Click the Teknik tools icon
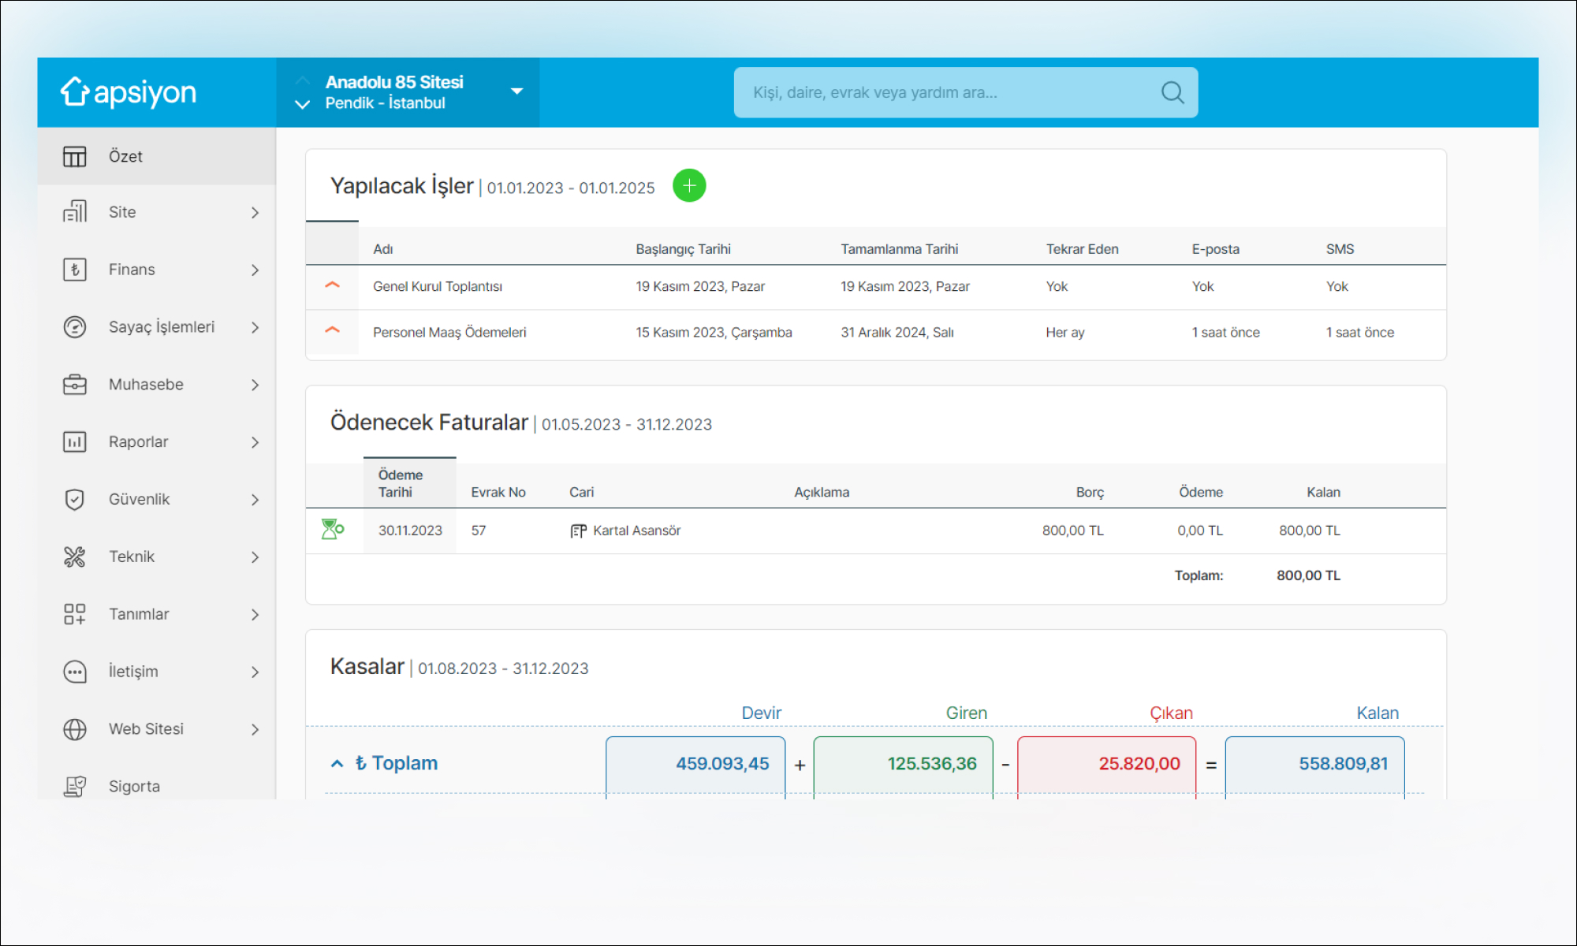The height and width of the screenshot is (946, 1577). point(75,557)
